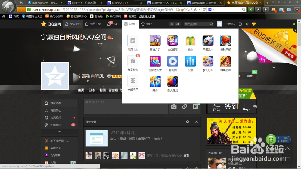
Task: Click the camera photo upload icon
Action: click(x=174, y=107)
